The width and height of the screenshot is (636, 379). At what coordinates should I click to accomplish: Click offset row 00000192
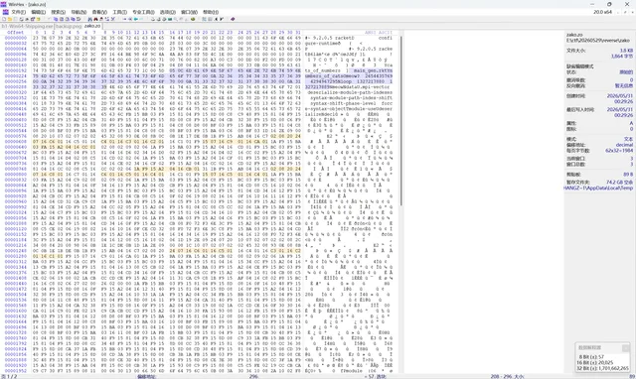16,70
